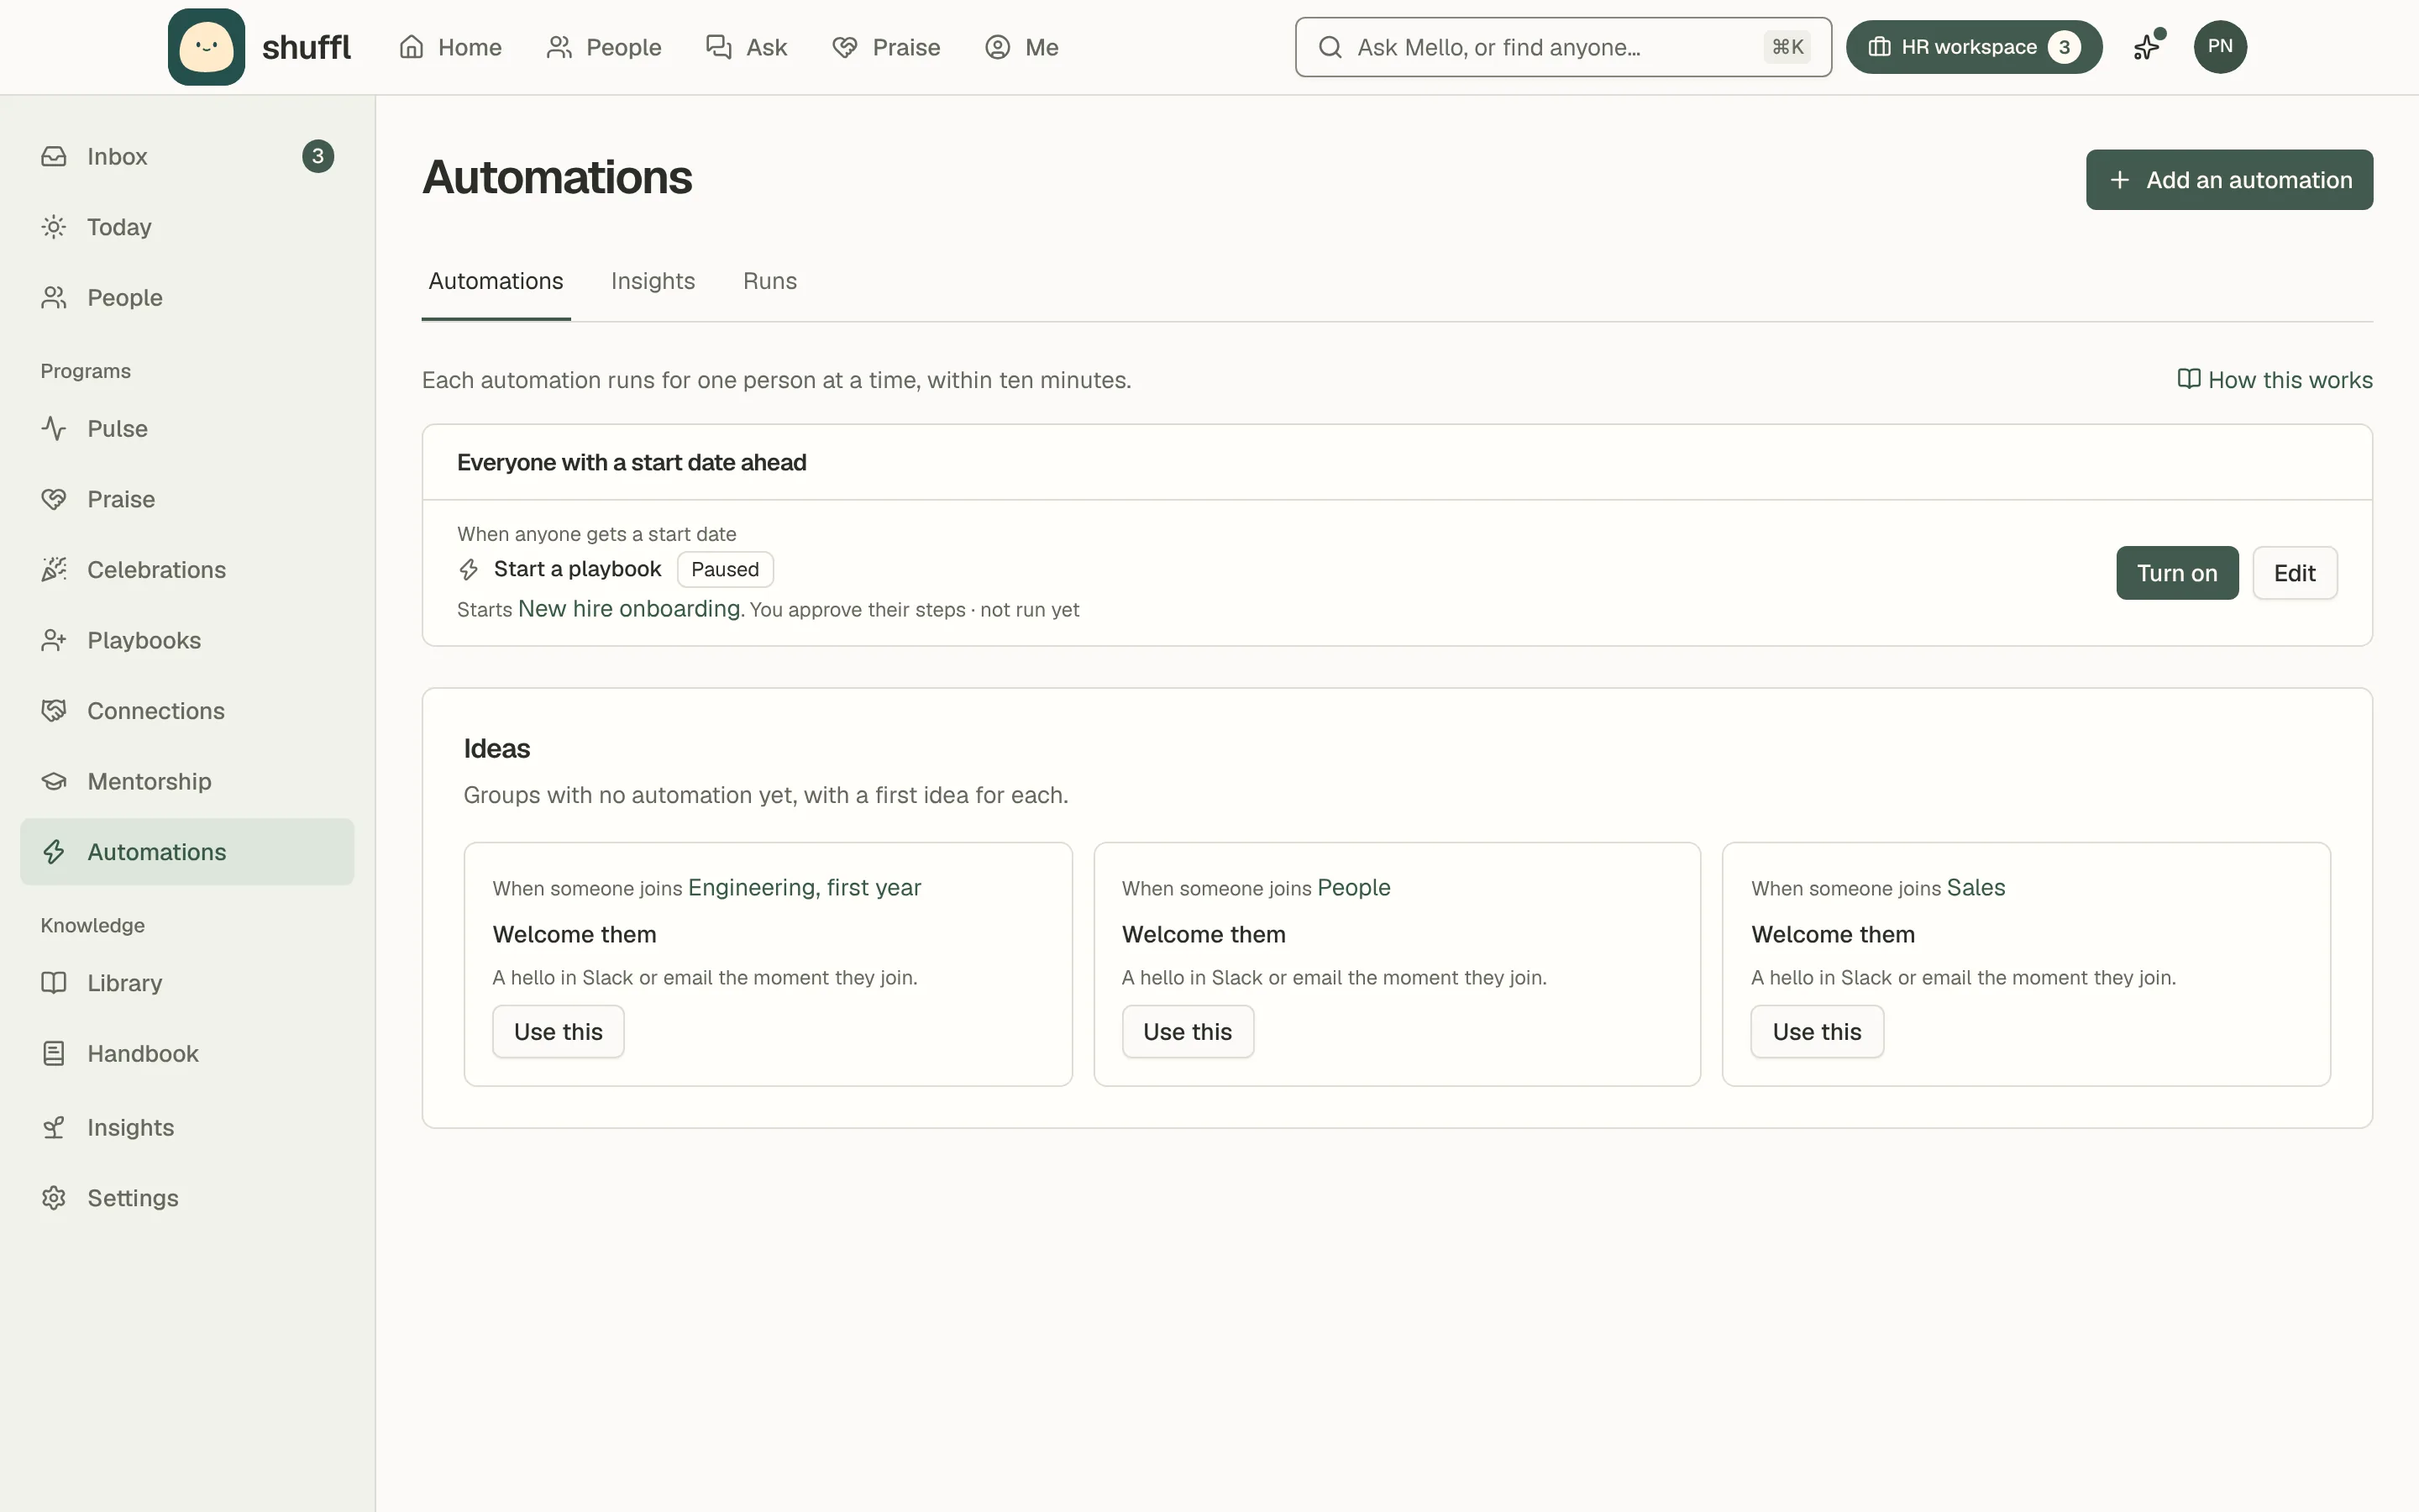
Task: Click the Ask Mello search field
Action: [x=1563, y=47]
